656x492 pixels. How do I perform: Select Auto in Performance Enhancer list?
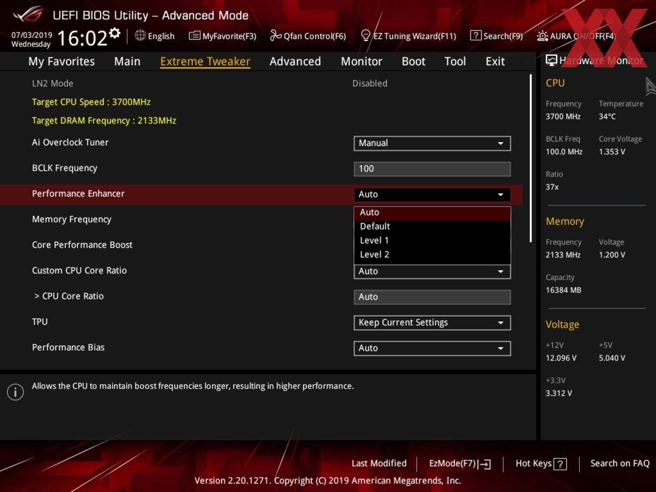tap(432, 212)
